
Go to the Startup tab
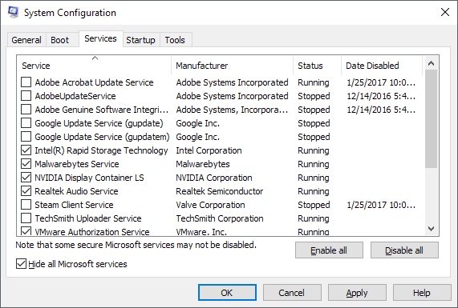pos(140,40)
